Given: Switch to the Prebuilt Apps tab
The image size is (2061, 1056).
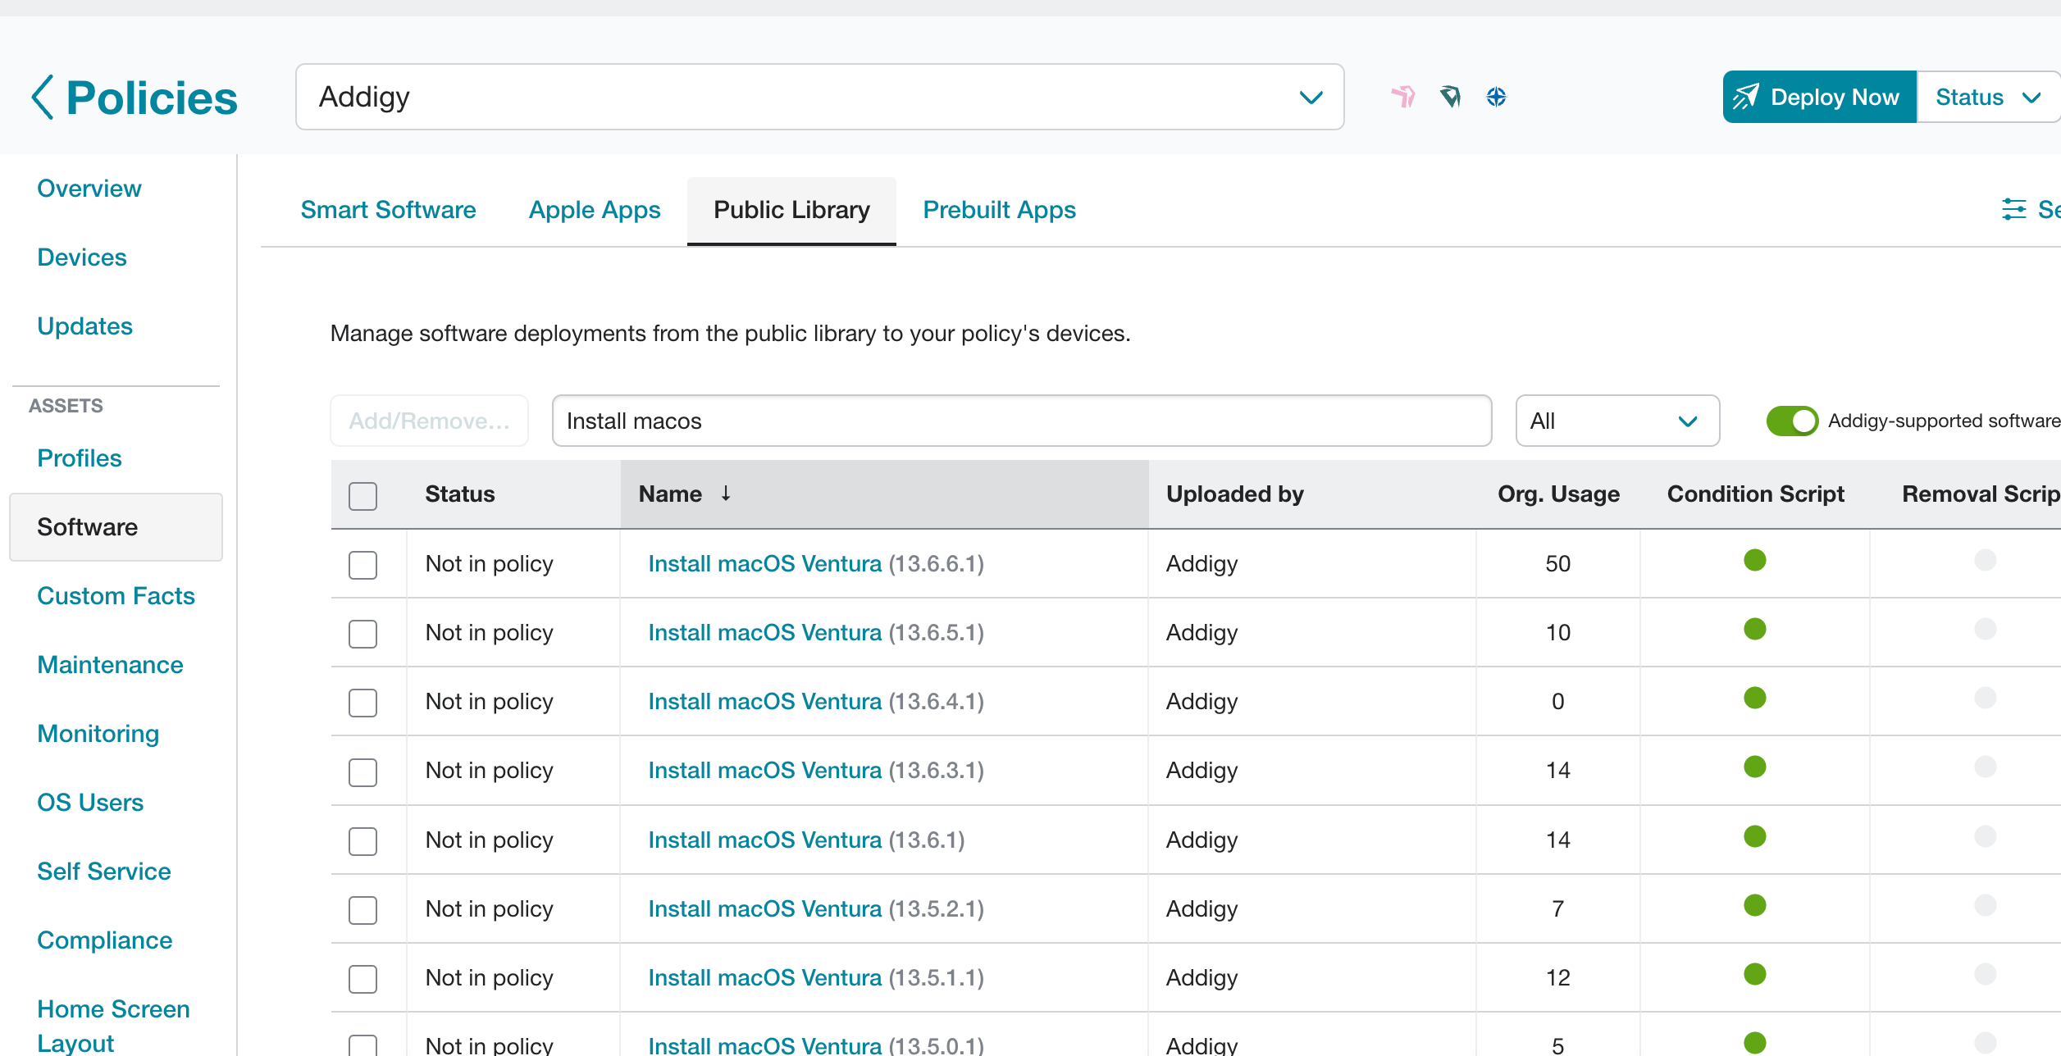Looking at the screenshot, I should coord(1000,210).
